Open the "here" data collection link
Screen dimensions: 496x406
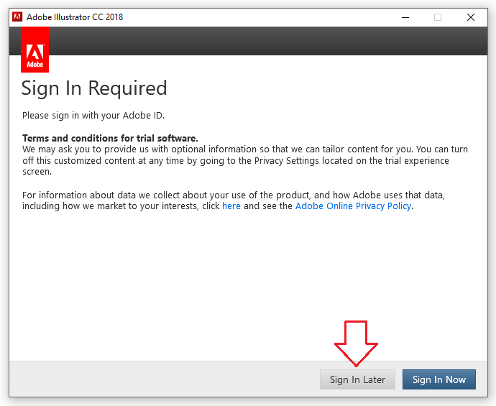231,206
